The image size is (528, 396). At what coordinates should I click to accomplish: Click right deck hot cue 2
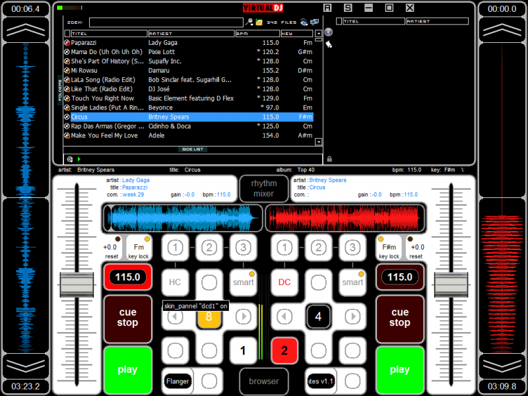[x=319, y=248]
